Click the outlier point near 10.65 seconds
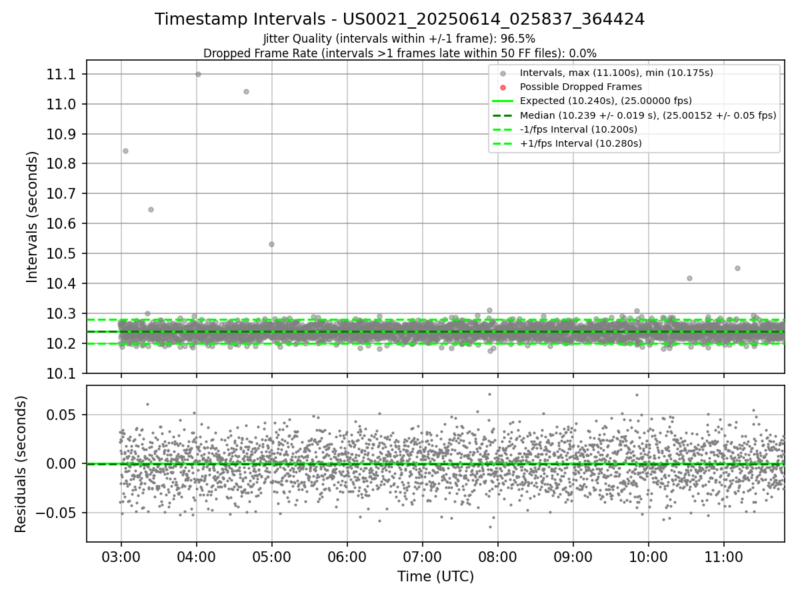The height and width of the screenshot is (600, 800). pyautogui.click(x=151, y=209)
